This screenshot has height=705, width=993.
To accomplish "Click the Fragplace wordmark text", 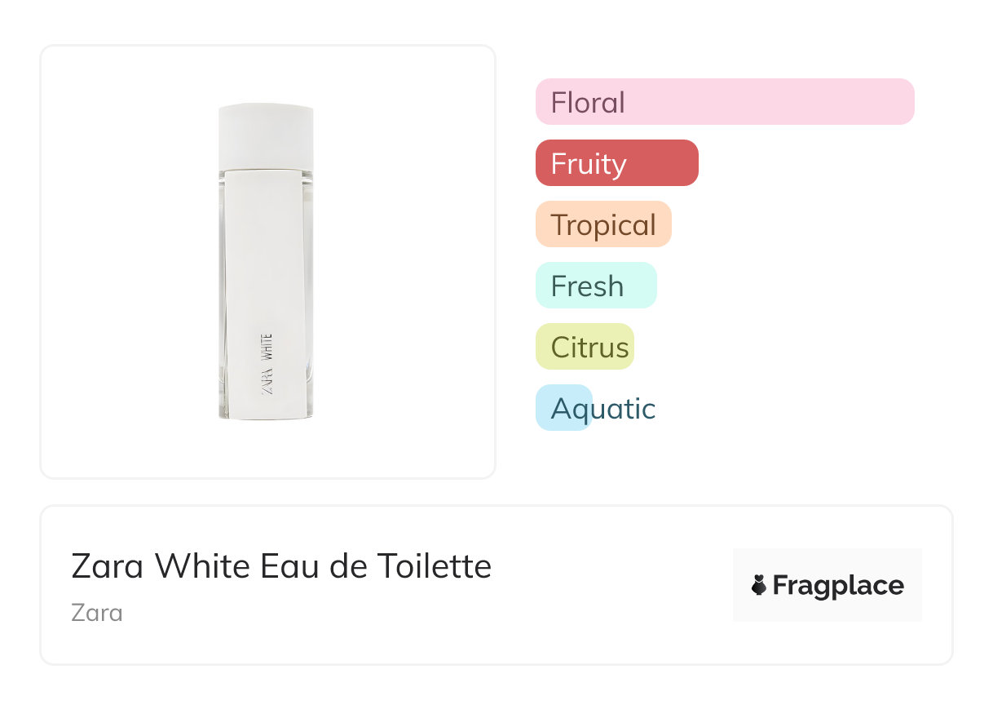I will point(838,586).
